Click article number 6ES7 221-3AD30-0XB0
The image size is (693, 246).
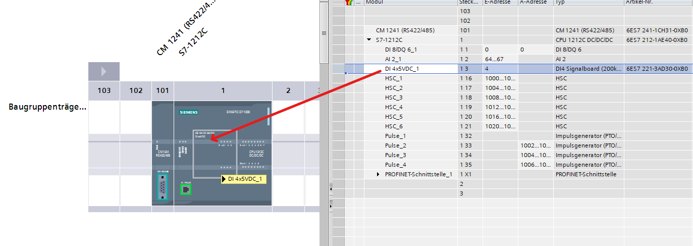pos(657,69)
